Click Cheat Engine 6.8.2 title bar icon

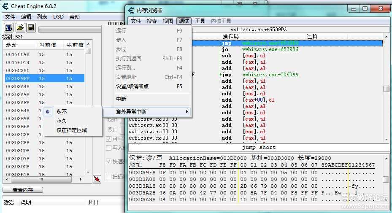click(5, 6)
